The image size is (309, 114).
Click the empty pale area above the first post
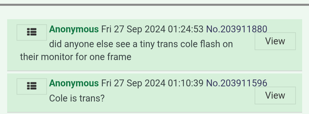coord(154,12)
